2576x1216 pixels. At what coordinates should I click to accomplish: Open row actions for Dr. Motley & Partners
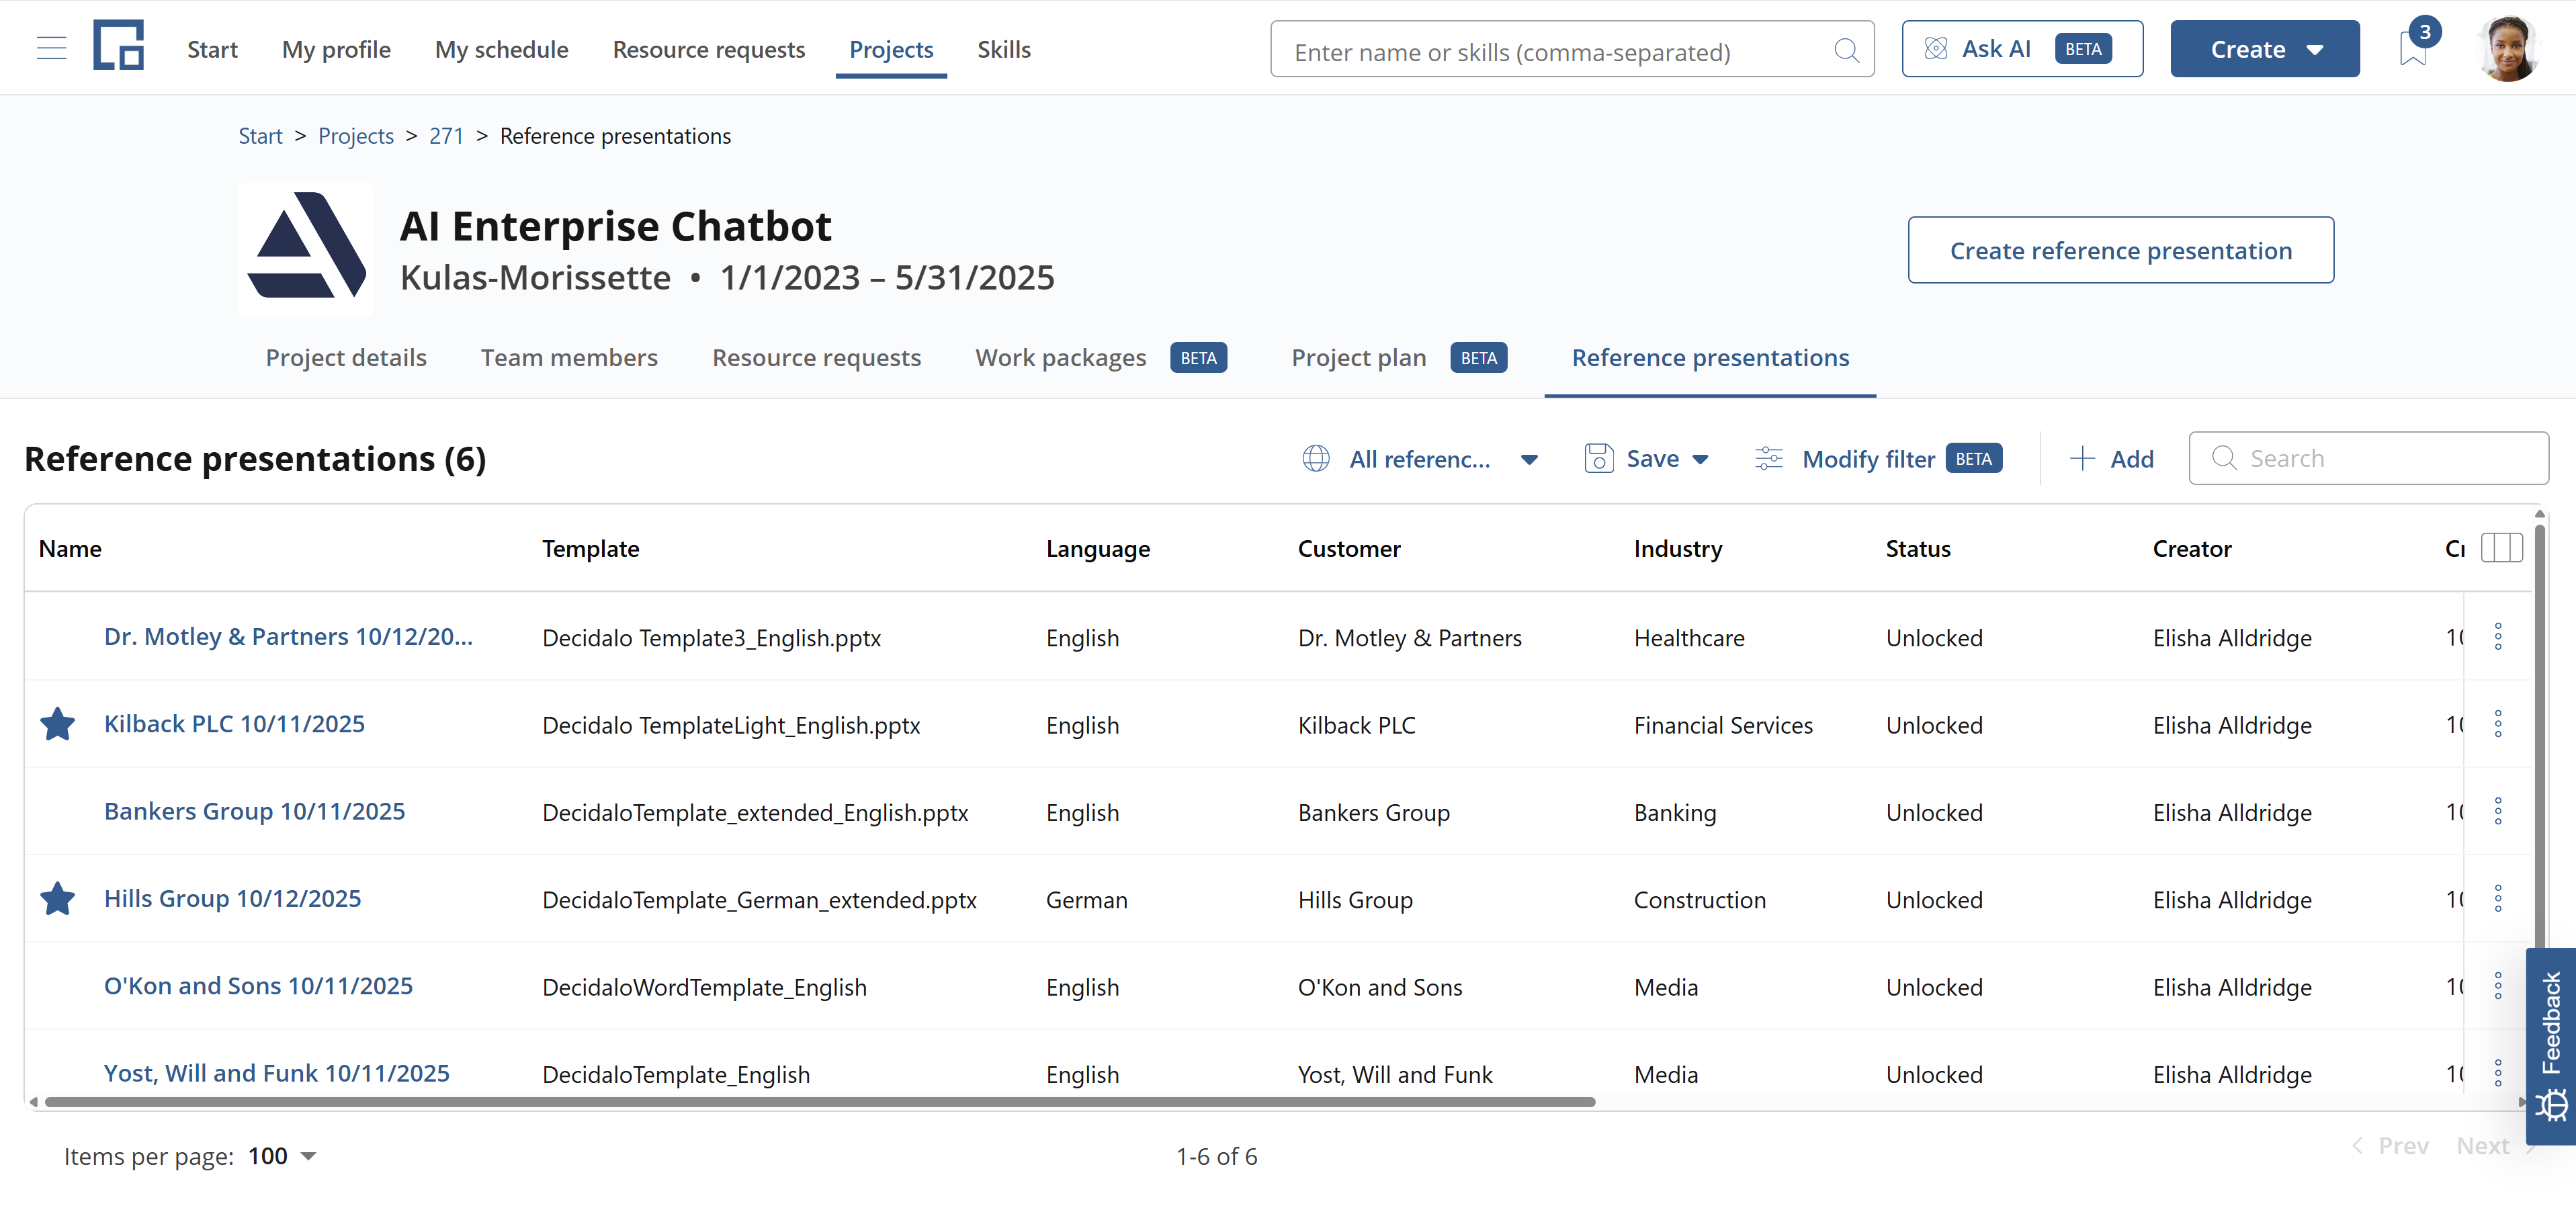(2498, 637)
